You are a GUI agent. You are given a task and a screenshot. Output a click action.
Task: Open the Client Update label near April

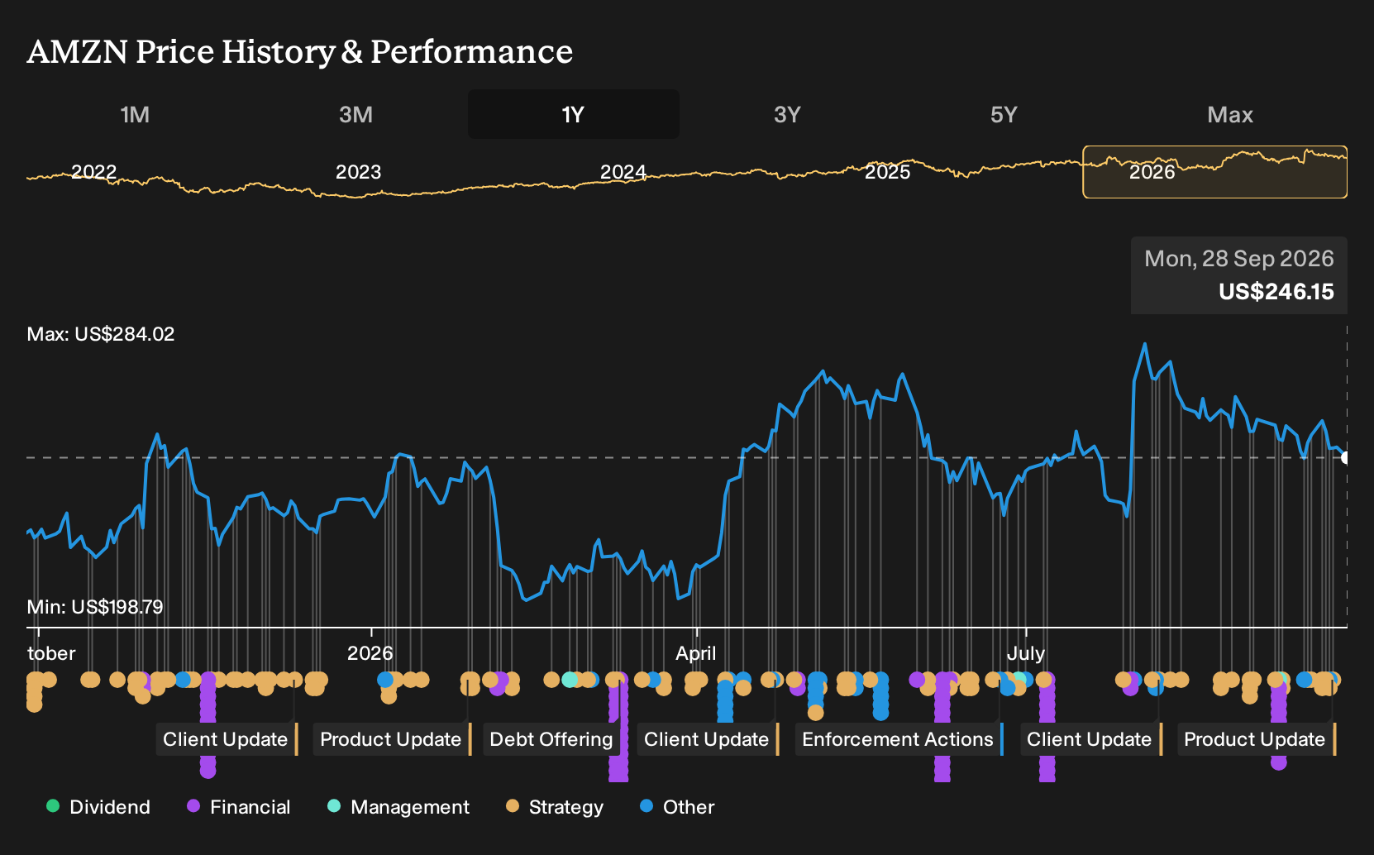click(708, 739)
